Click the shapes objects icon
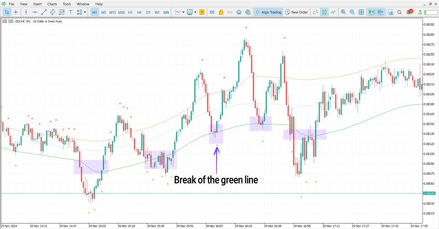 point(80,12)
